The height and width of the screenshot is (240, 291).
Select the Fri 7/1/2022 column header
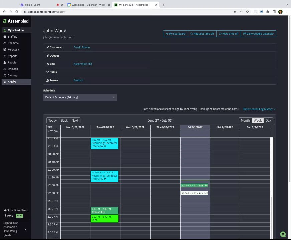click(x=195, y=127)
